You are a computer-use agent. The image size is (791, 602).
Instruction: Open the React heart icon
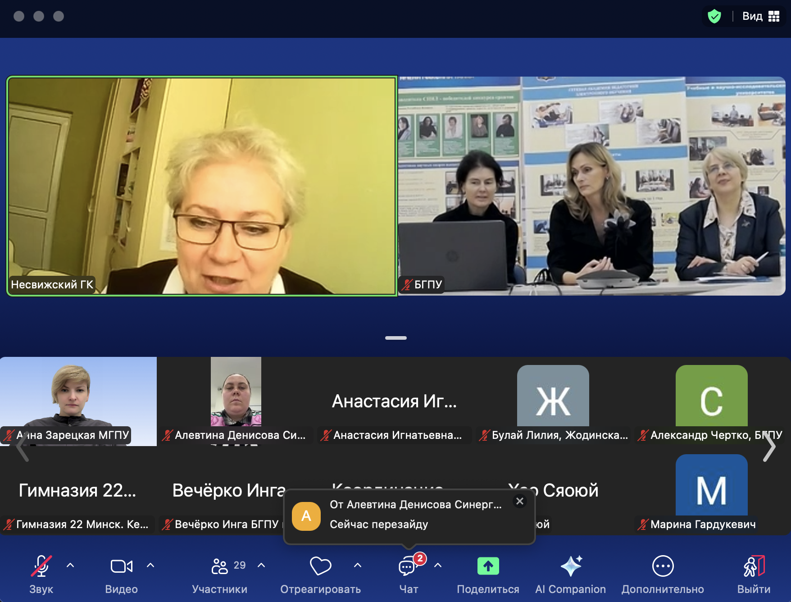tap(320, 566)
